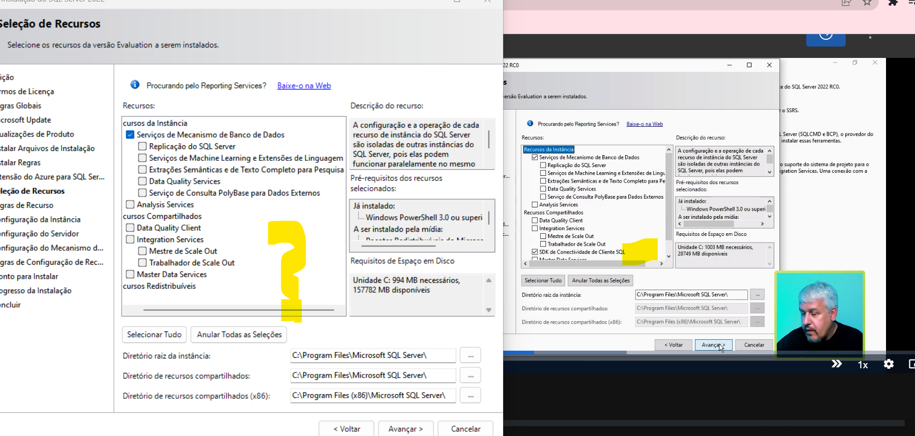915x436 pixels.
Task: Click the features list horizontal scrollbar
Action: pyautogui.click(x=239, y=310)
